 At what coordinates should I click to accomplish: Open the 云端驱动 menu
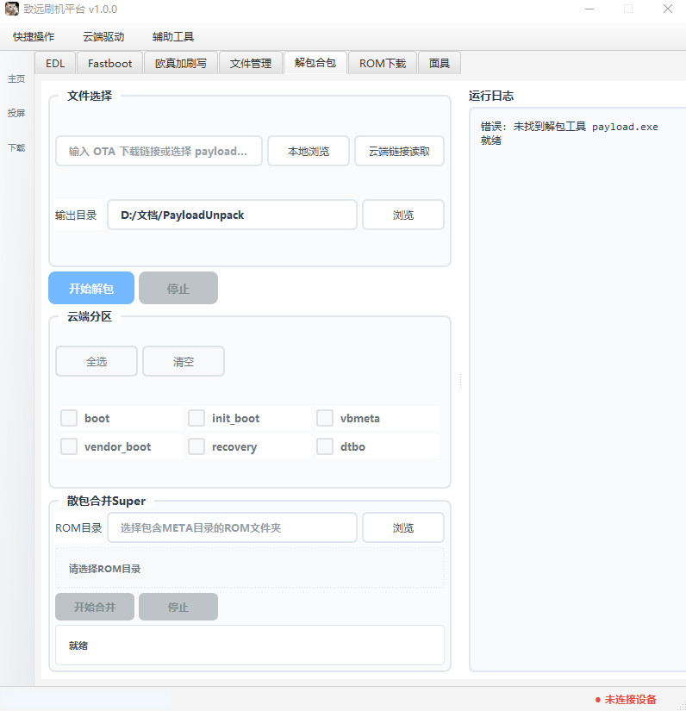[x=103, y=37]
